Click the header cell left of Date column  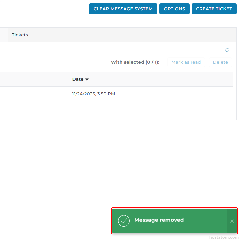click(x=33, y=79)
